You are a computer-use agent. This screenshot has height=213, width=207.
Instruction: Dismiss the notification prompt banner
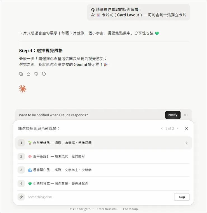(x=185, y=115)
